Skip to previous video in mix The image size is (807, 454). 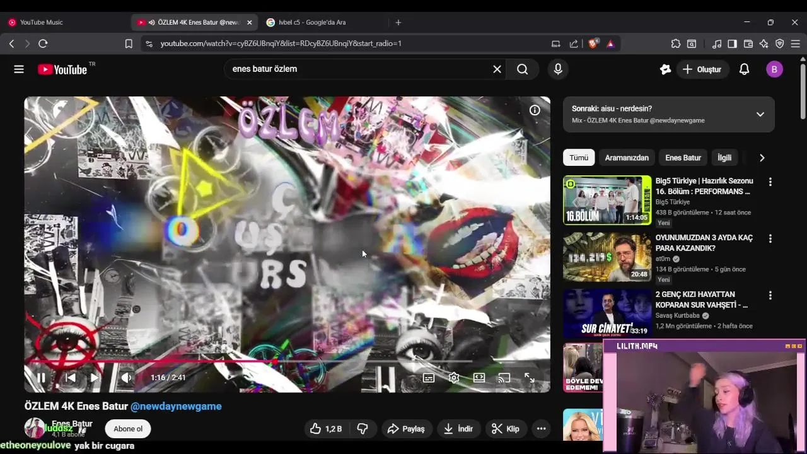[x=71, y=378]
